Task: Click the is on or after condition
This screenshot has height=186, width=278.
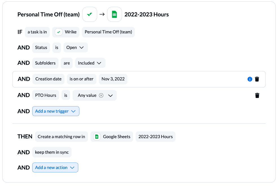Action: tap(82, 79)
